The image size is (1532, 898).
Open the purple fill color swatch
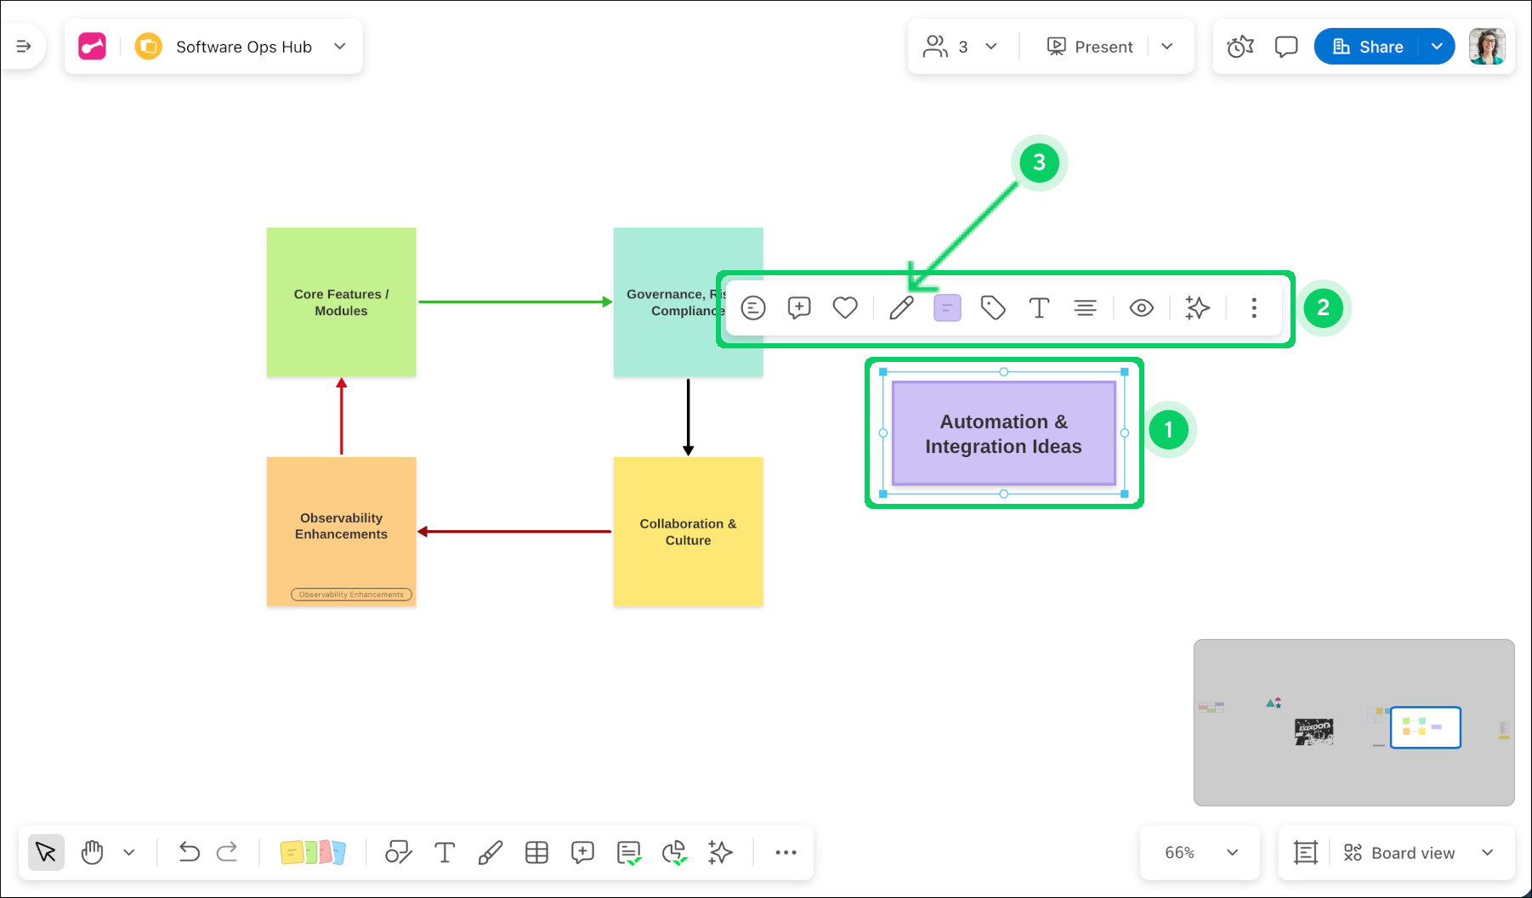point(947,308)
